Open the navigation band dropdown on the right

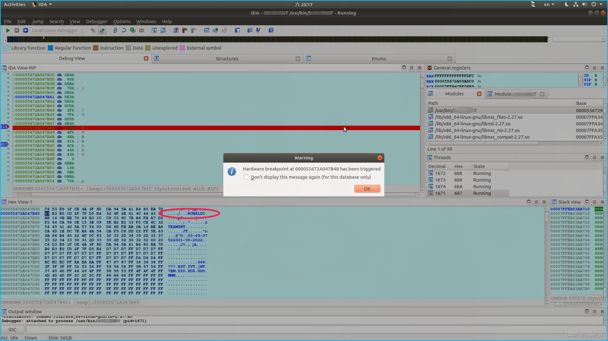579,40
